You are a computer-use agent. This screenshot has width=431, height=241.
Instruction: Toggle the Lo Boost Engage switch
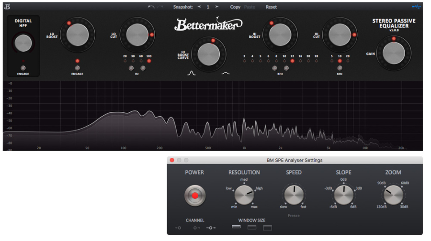(77, 68)
